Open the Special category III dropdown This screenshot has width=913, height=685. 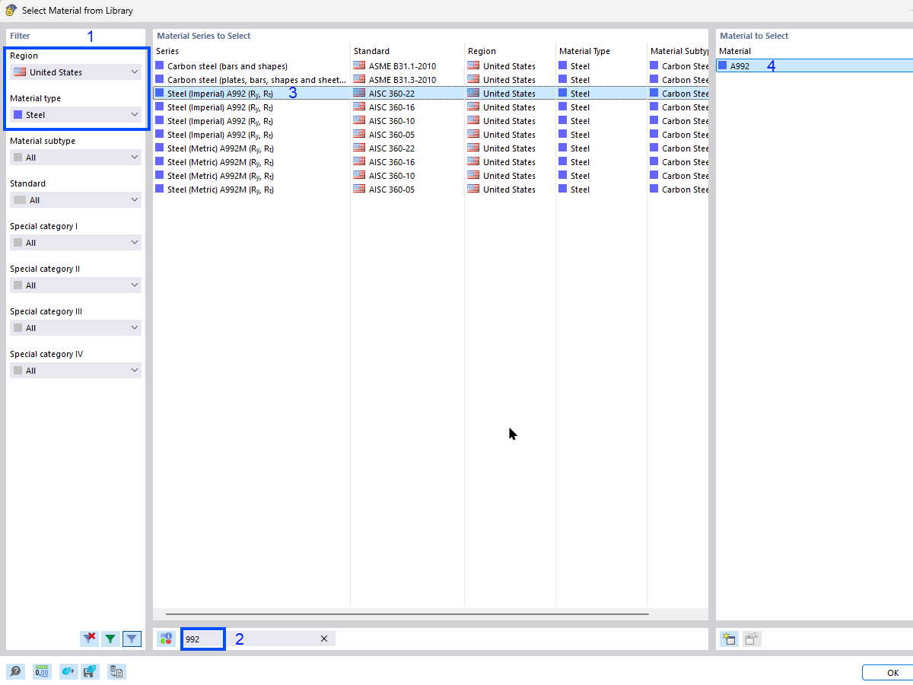tap(75, 328)
